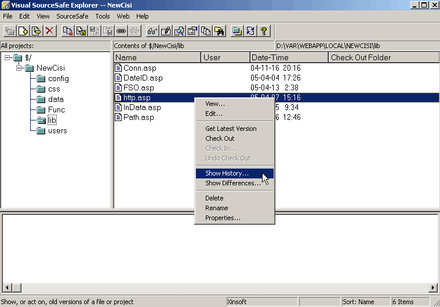Screen dimensions: 440x307
Task: Open the Edit menu
Action: coord(24,16)
